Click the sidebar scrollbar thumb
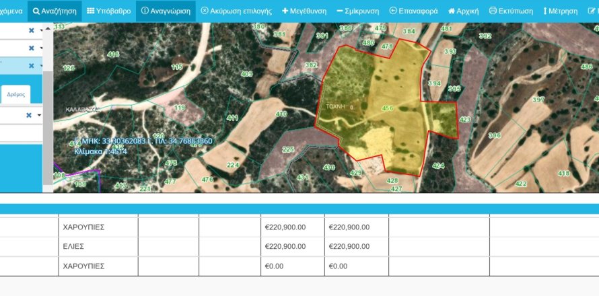The width and height of the screenshot is (599, 296). (47, 128)
